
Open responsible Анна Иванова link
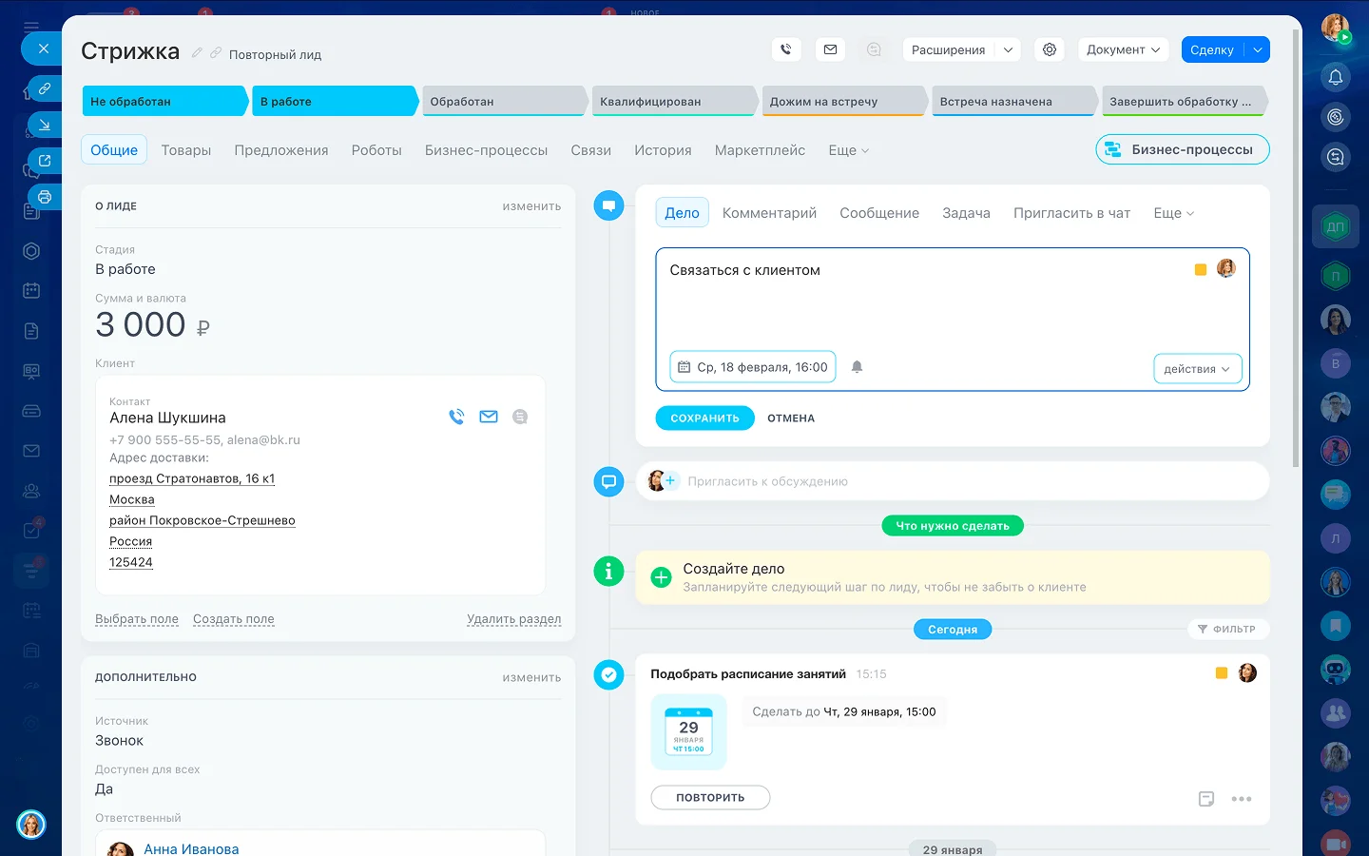click(191, 848)
